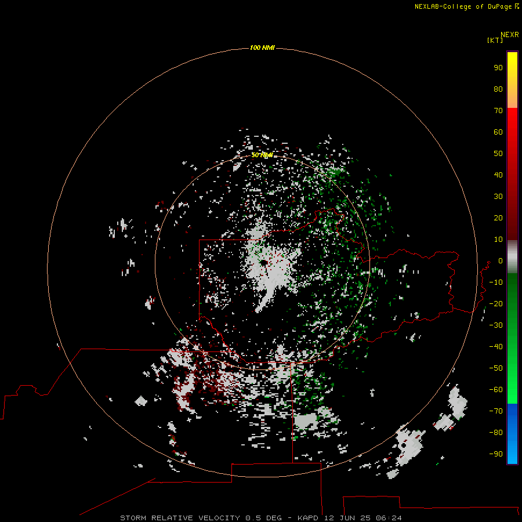Click the blue segment of velocity color bar
Screen dimensions: 522x522
coord(512,433)
